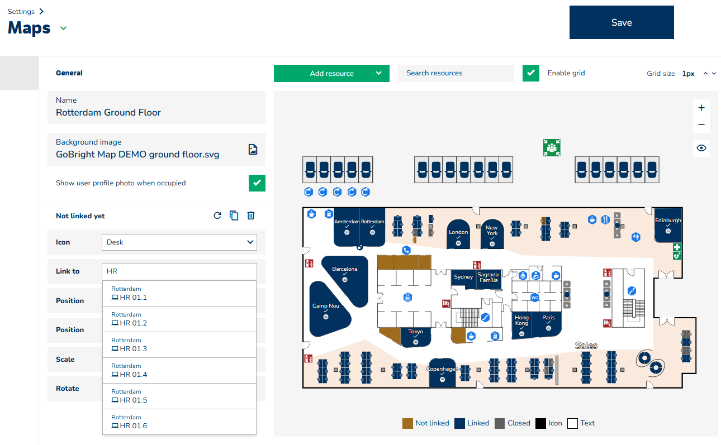Click the refresh icon beside Not linked yet
721x445 pixels.
[x=217, y=216]
